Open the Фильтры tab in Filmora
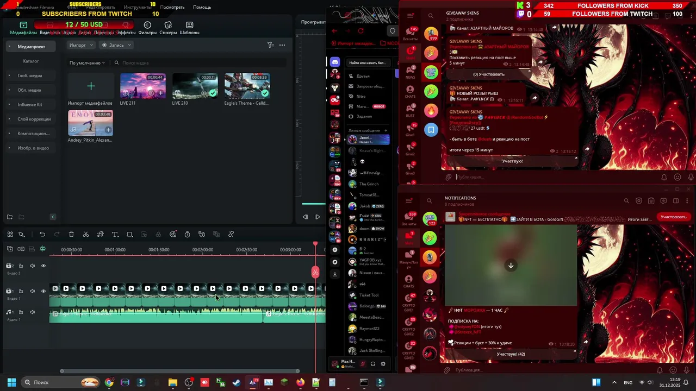The image size is (696, 391). pyautogui.click(x=147, y=28)
